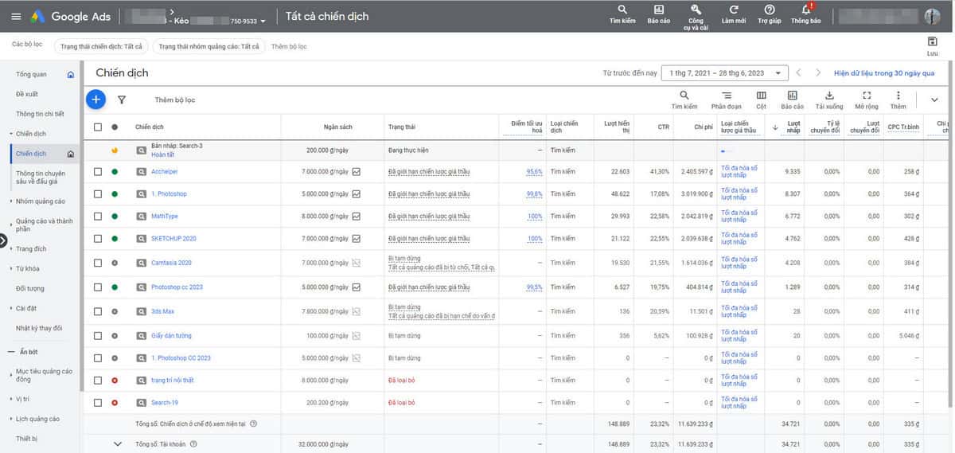Open the MathType campaign link

click(165, 216)
